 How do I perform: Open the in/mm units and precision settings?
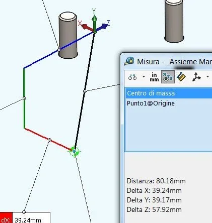[154, 77]
